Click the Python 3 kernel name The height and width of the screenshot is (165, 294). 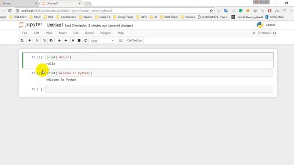[265, 33]
